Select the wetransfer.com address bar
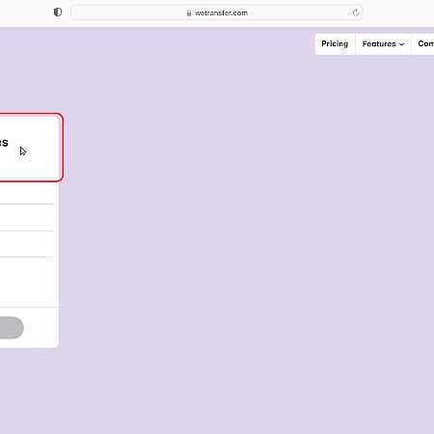This screenshot has height=434, width=434. click(217, 13)
